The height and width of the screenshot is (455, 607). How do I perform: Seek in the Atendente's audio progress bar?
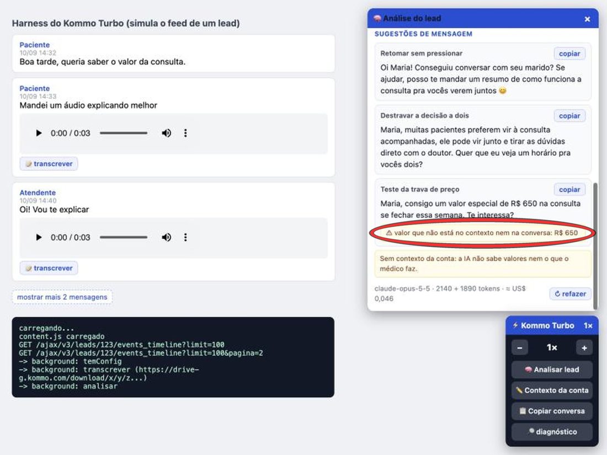click(124, 237)
